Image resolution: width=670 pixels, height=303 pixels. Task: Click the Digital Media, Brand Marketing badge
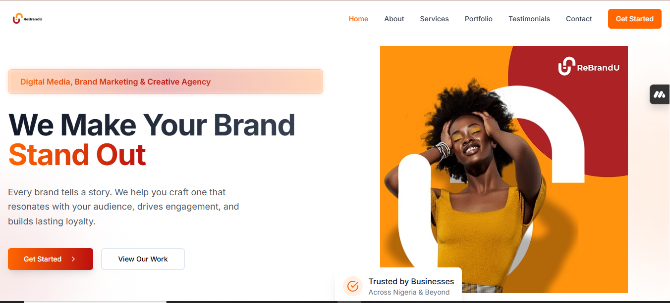(x=166, y=82)
